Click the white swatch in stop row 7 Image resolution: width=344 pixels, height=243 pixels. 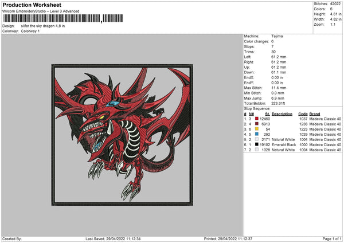tap(257, 150)
